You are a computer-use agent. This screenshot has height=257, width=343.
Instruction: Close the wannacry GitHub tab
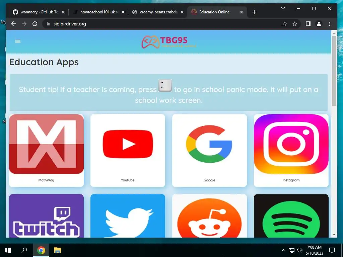click(63, 12)
